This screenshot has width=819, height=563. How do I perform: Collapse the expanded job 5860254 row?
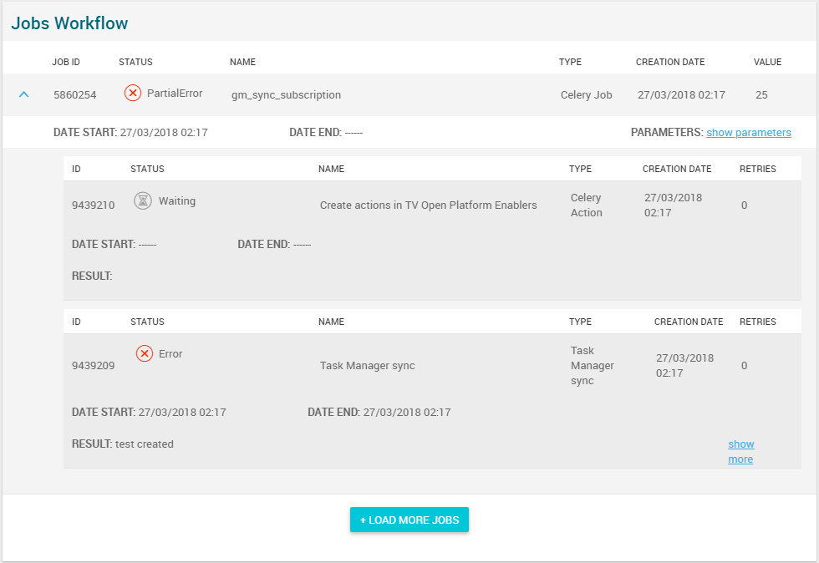point(24,94)
